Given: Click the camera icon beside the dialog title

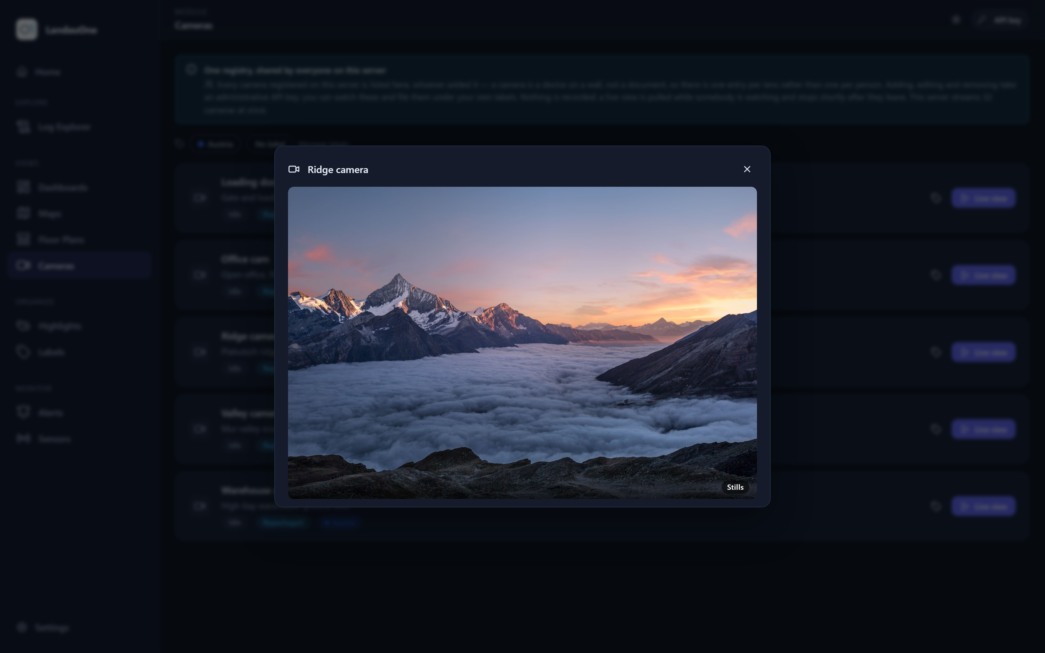Looking at the screenshot, I should (x=294, y=169).
